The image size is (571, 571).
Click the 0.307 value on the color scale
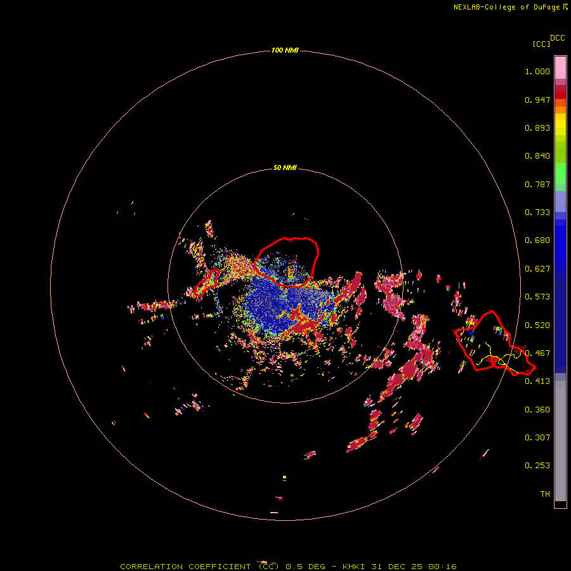coord(537,438)
